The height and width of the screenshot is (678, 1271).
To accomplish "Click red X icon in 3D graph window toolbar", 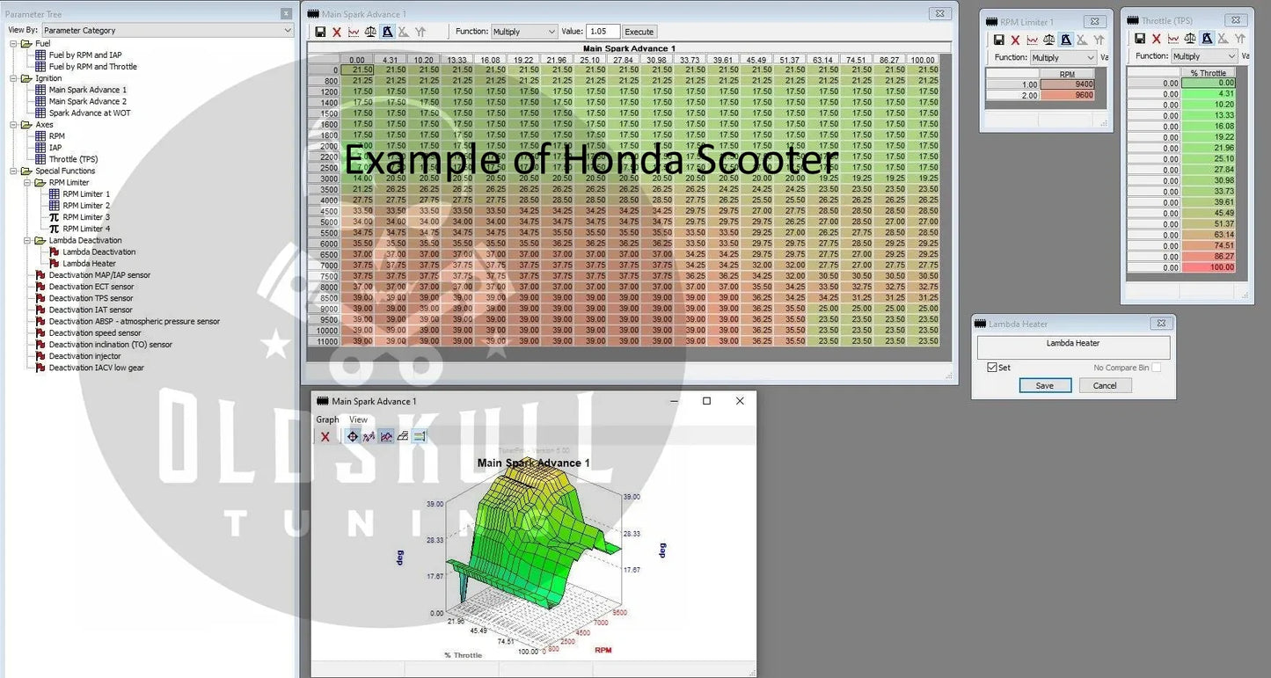I will pos(325,436).
